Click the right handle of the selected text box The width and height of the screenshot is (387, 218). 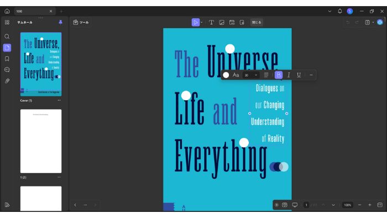tap(286, 113)
